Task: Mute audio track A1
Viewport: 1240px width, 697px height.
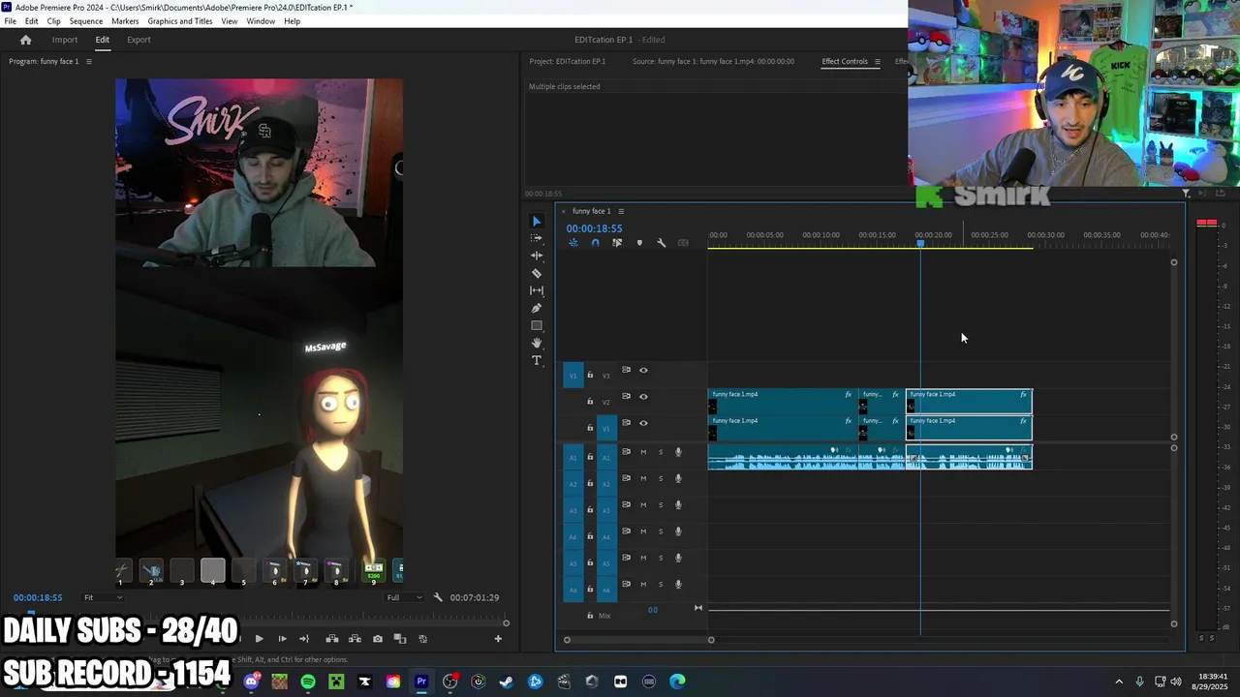Action: tap(643, 452)
